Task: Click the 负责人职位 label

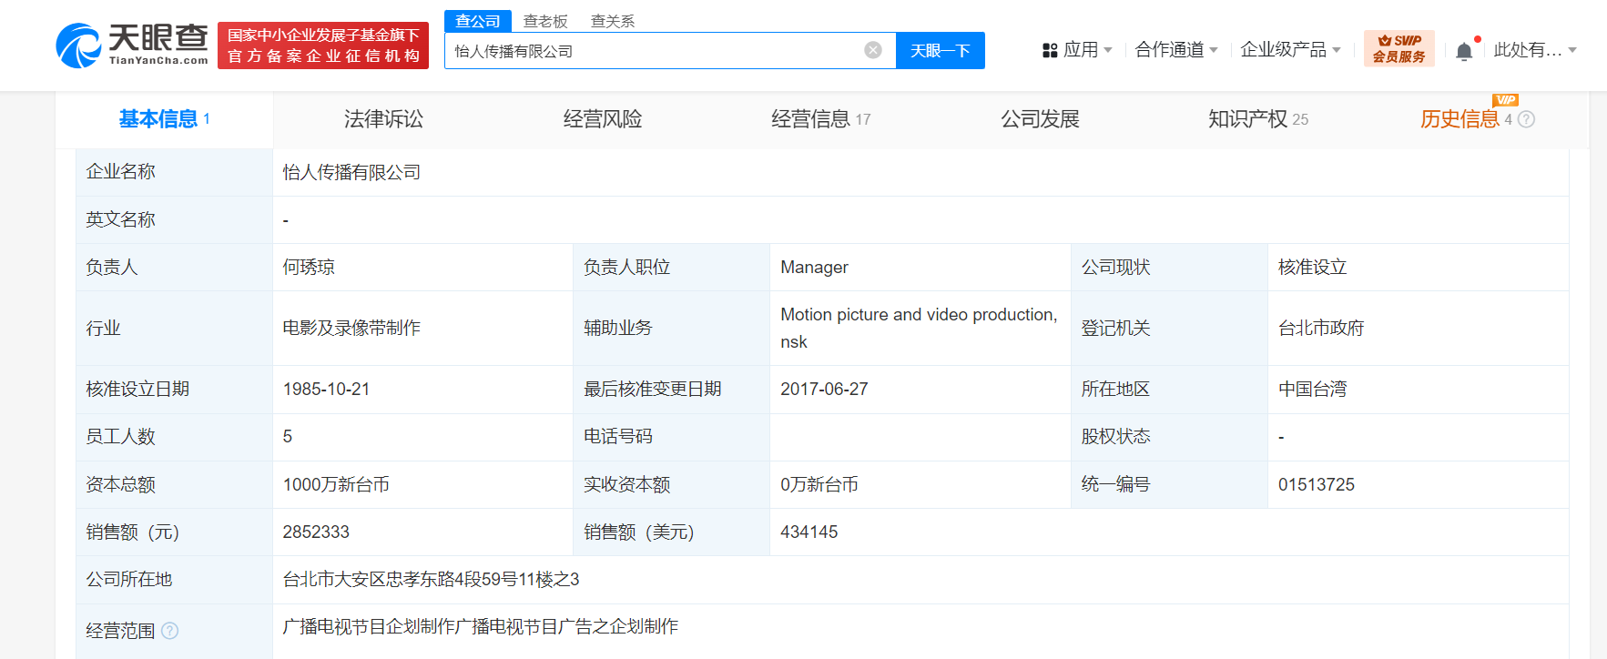Action: 626,267
